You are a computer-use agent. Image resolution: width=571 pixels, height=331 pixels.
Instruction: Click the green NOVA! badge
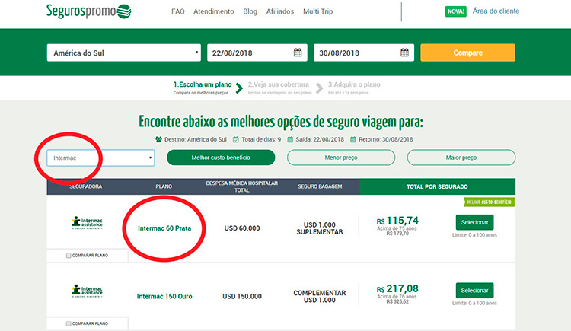[x=455, y=11]
